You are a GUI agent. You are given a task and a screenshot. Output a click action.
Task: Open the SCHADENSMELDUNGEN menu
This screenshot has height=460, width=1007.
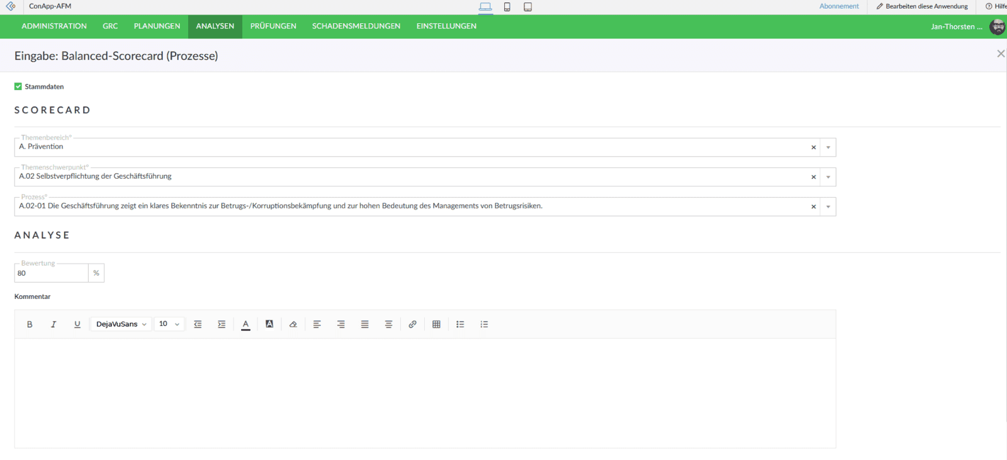coord(356,26)
